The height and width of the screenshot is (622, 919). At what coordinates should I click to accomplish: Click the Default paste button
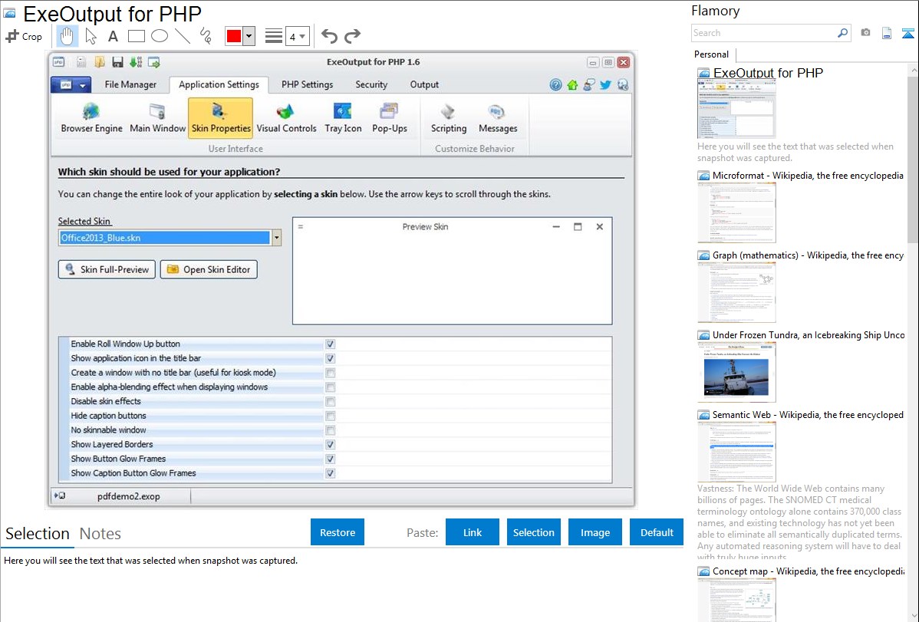coord(657,532)
